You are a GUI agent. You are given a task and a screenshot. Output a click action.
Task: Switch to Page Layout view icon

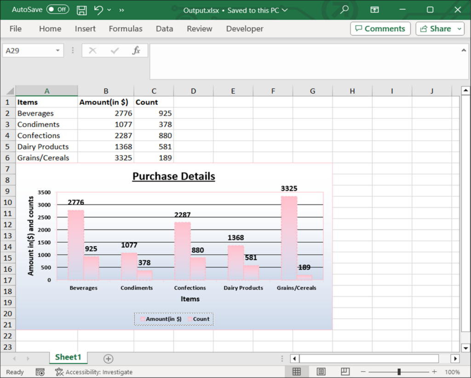321,372
